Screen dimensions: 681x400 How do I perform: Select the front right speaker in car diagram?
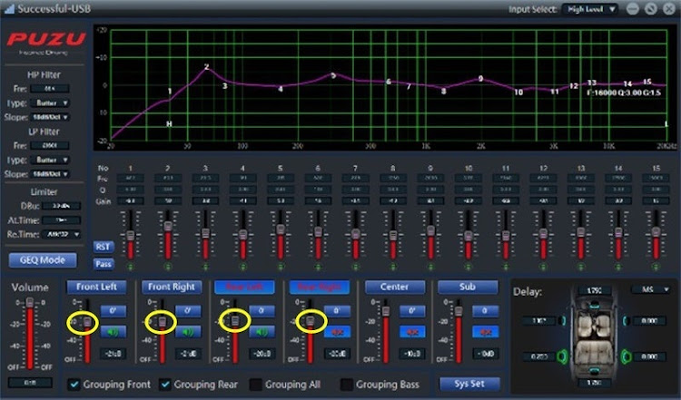coord(626,320)
